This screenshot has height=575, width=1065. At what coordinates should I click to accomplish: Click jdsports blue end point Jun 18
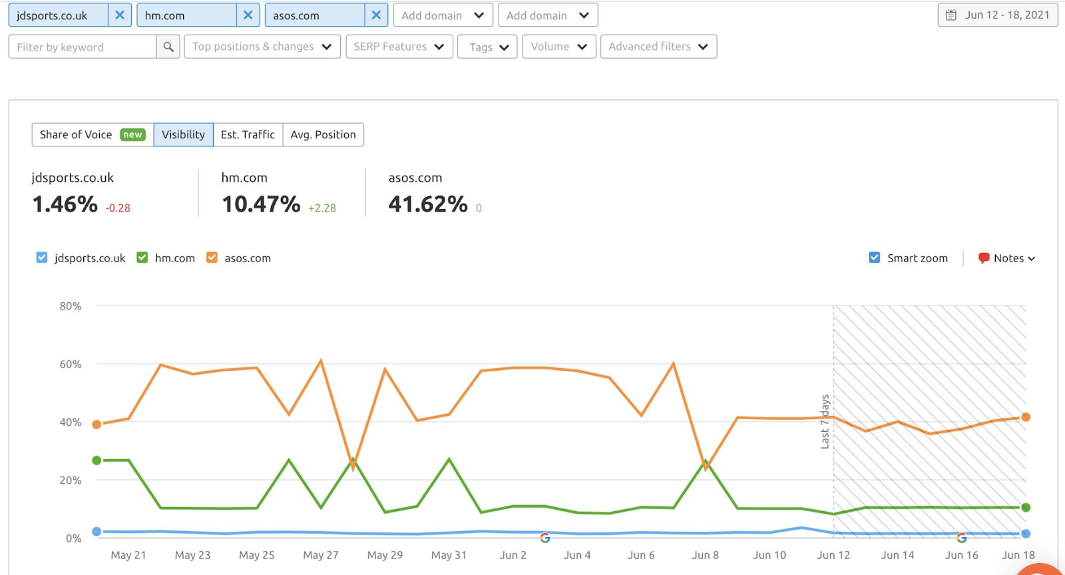tap(1026, 534)
